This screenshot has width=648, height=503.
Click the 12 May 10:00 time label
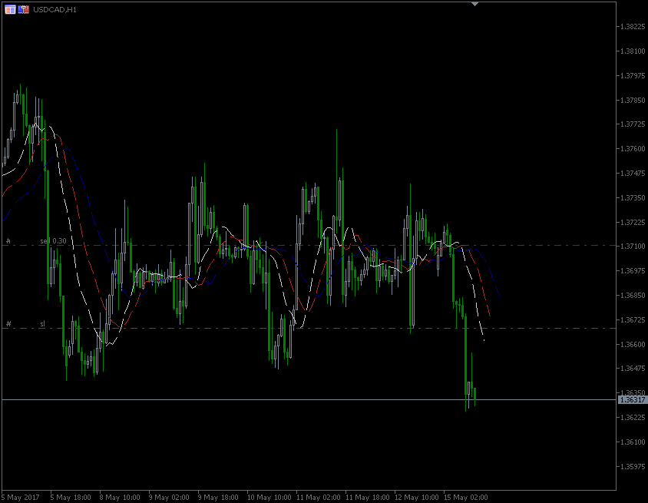pos(417,497)
